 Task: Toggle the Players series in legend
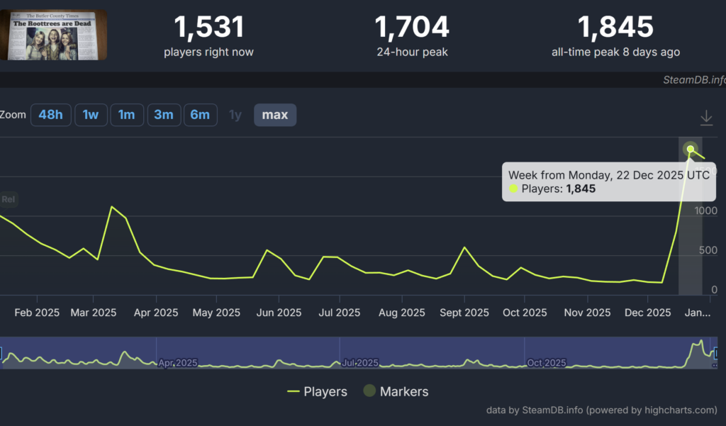317,391
